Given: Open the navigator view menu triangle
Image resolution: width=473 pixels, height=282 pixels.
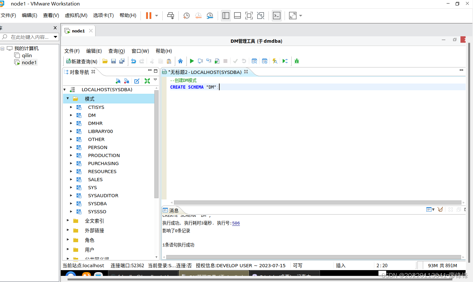Looking at the screenshot, I should point(155,80).
